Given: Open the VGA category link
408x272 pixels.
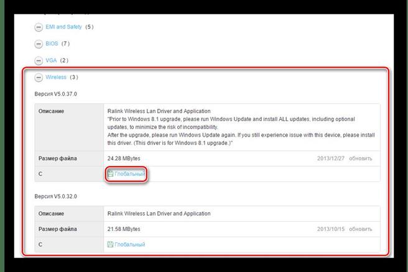Looking at the screenshot, I should pos(51,60).
